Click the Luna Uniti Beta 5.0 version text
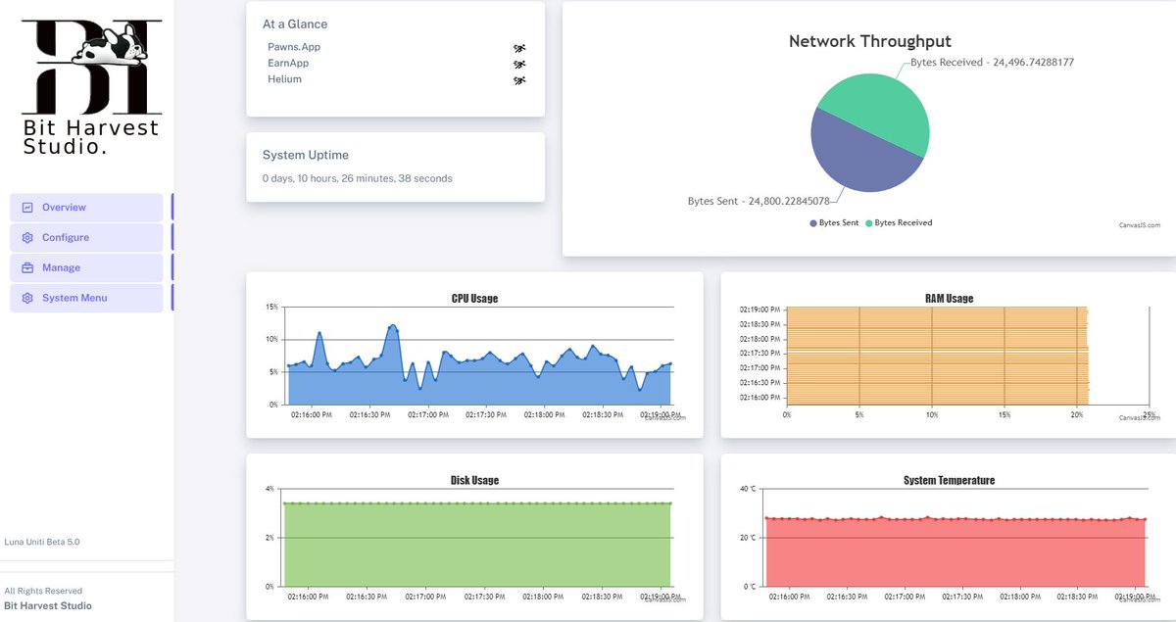1176x622 pixels. 42,542
